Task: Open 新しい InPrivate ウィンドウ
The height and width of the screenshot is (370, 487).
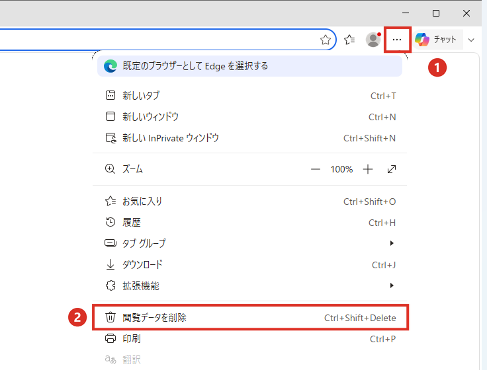Action: pos(249,137)
